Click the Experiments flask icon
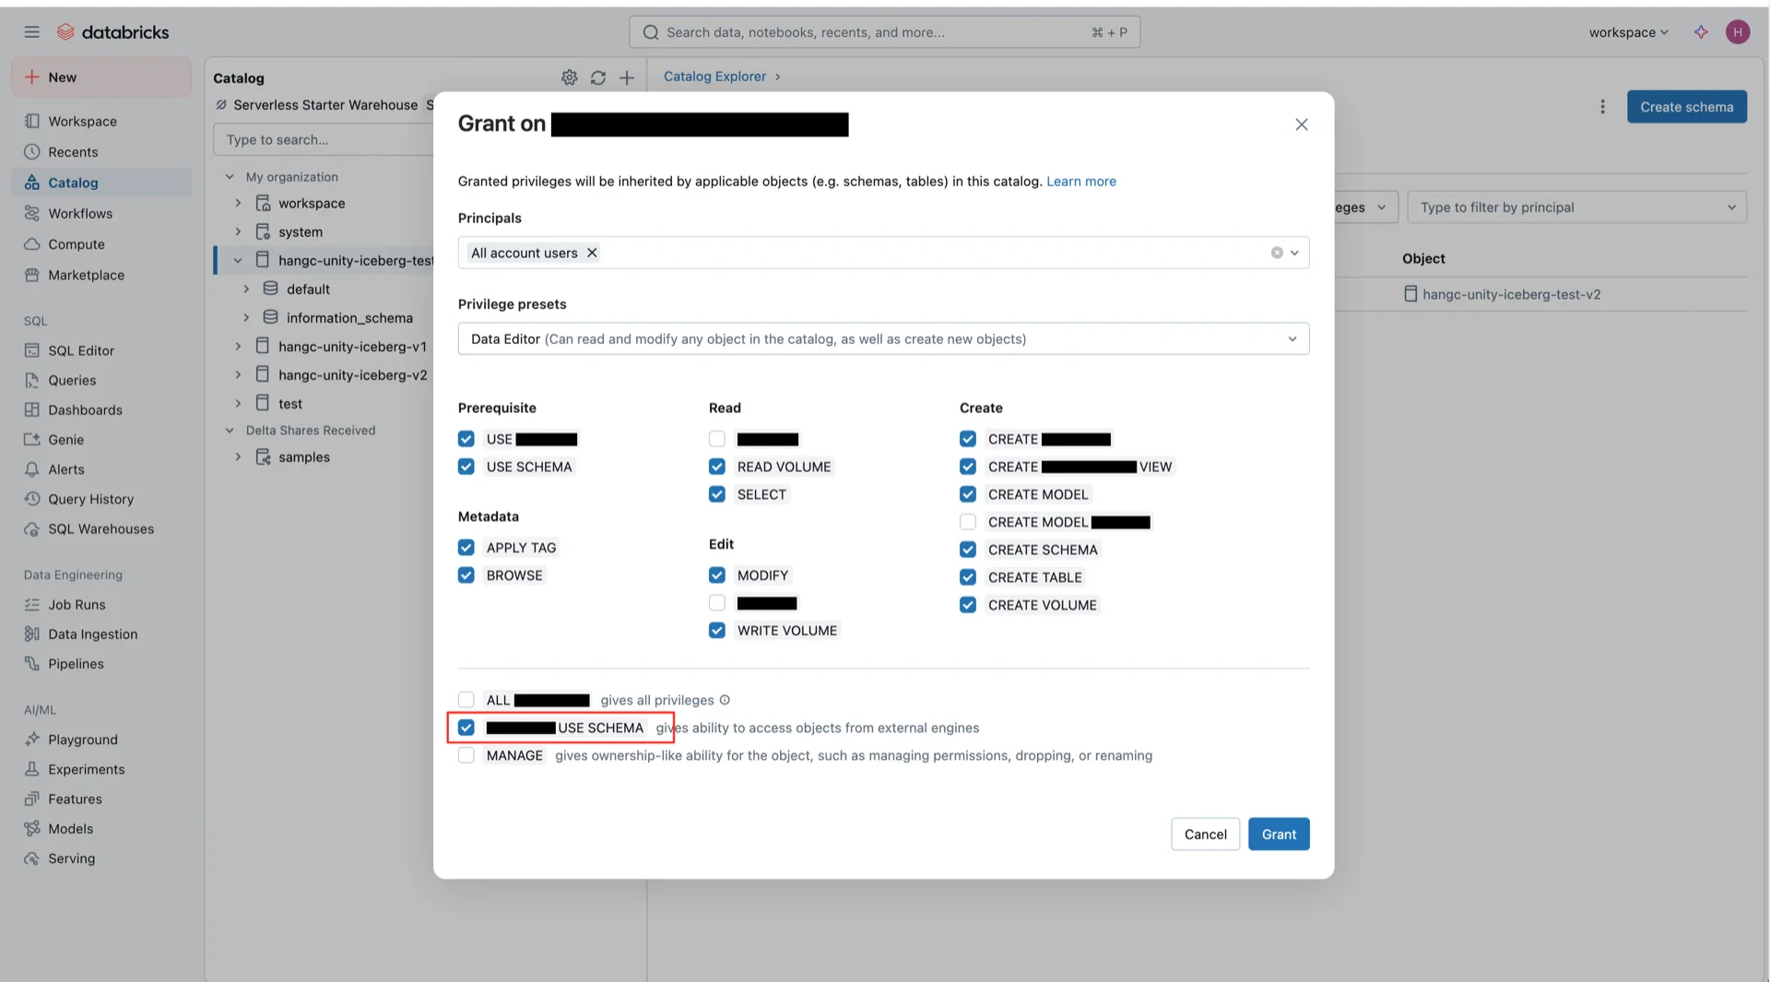The image size is (1770, 982). [x=32, y=769]
